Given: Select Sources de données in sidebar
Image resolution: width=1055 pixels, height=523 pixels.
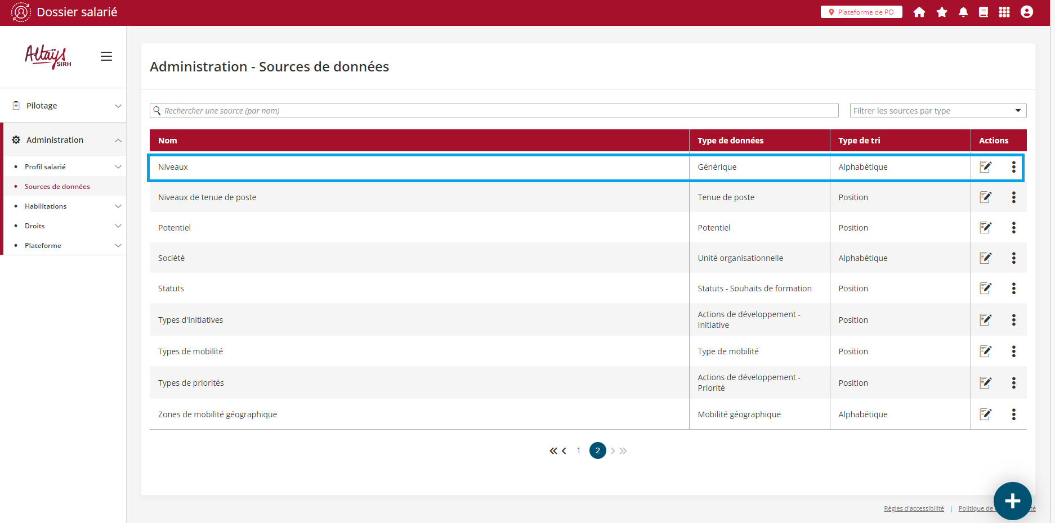Looking at the screenshot, I should (x=57, y=187).
